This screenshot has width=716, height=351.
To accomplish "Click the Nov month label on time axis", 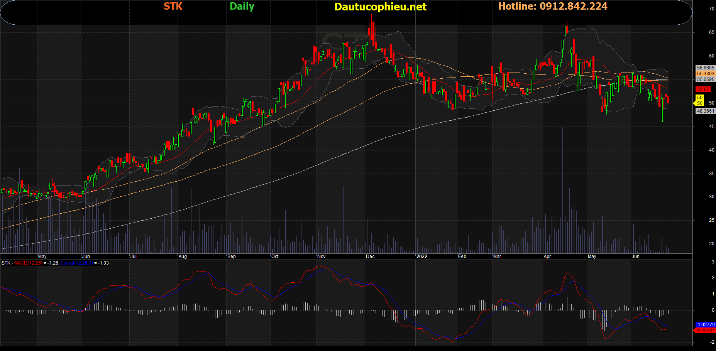I will point(322,256).
